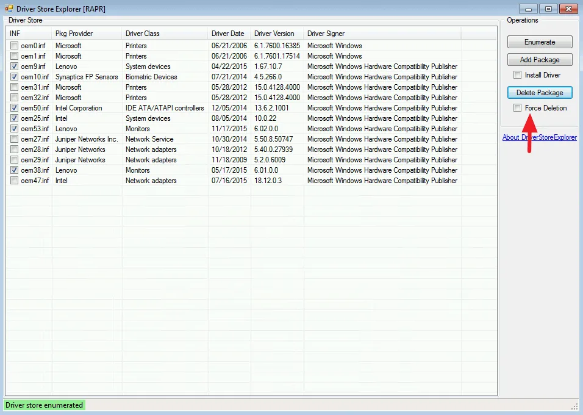The height and width of the screenshot is (415, 583).
Task: Tick the checkbox for oem31.inf
Action: click(x=14, y=87)
